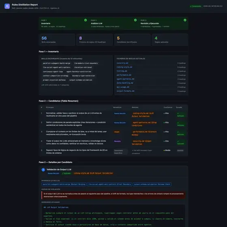Click the Completado status badge in header
Image resolution: width=227 pixels, height=227 pixels.
click(x=195, y=6)
